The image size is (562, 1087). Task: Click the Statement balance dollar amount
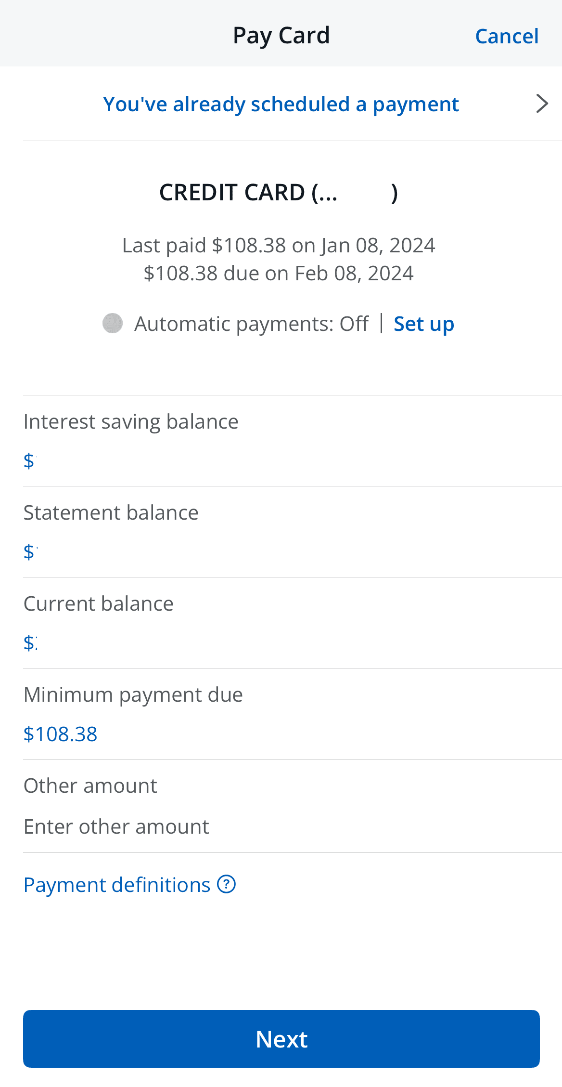(72, 550)
